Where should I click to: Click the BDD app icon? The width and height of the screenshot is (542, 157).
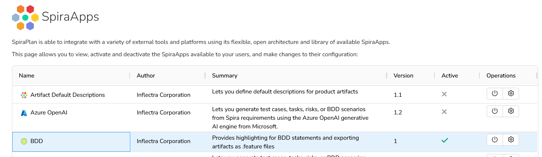[24, 141]
